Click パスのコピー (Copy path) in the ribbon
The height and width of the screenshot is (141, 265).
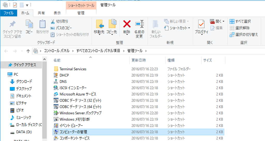[x=61, y=28]
